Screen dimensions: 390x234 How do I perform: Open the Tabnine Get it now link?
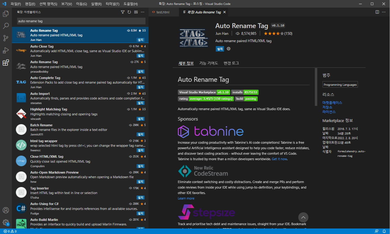click(279, 159)
